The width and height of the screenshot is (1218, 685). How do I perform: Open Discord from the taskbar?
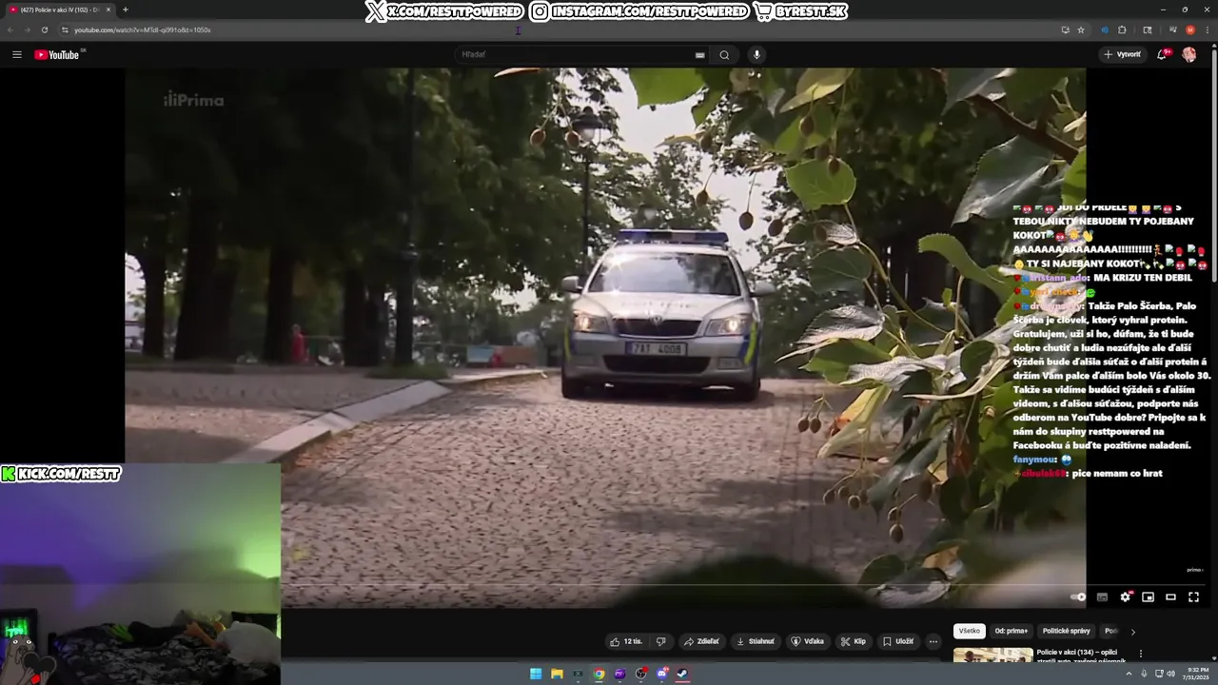point(661,674)
